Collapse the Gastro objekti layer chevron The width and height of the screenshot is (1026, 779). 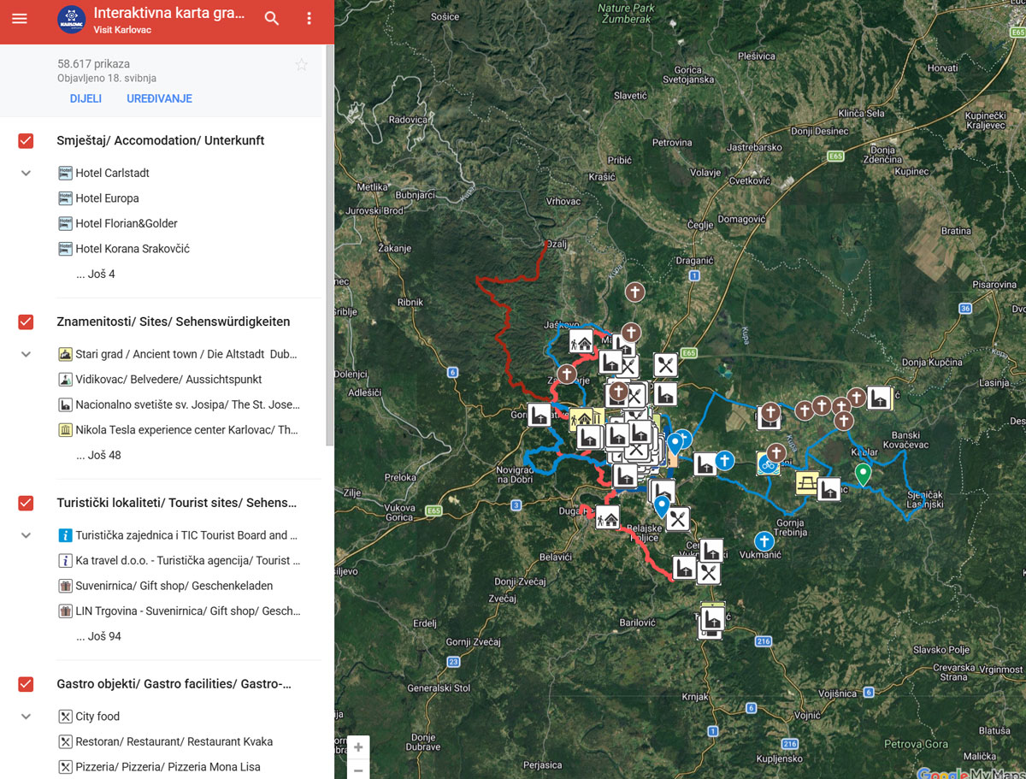pos(26,717)
